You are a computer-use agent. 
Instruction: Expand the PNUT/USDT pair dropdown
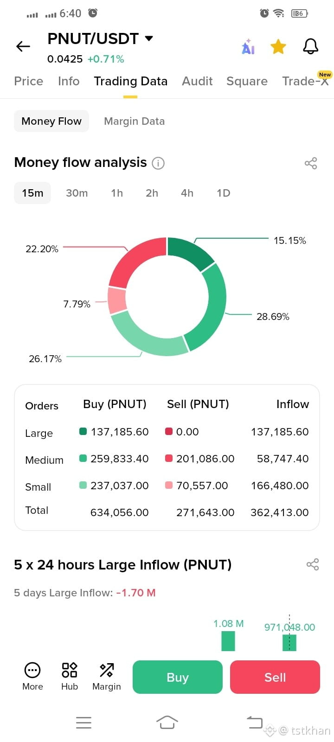[149, 38]
